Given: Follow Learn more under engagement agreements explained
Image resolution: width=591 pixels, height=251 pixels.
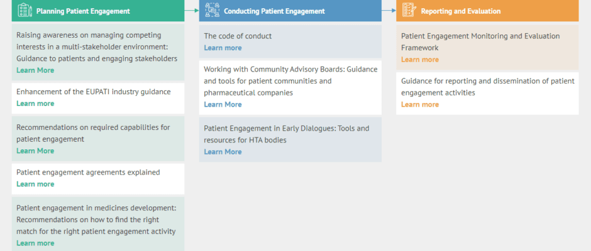Looking at the screenshot, I should click(35, 184).
